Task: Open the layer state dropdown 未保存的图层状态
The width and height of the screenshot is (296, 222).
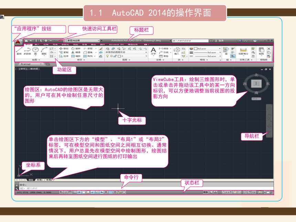Action: click(x=126, y=52)
